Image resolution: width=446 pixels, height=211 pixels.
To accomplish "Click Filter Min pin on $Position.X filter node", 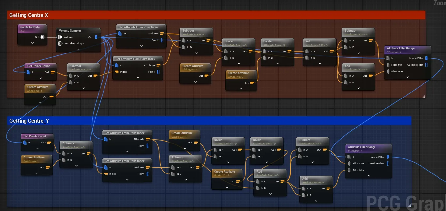I will pyautogui.click(x=389, y=65).
